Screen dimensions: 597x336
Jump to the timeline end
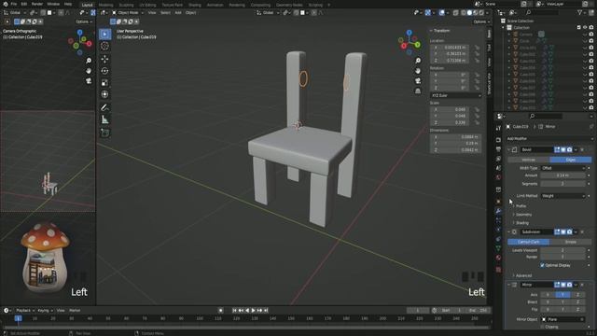266,311
